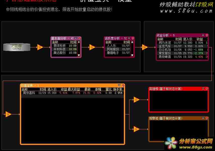Click 名称 column header in 资金分析
This screenshot has height=151, width=215.
pos(160,39)
